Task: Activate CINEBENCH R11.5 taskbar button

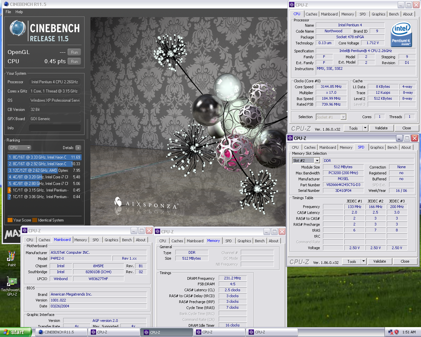Action: tap(61, 332)
